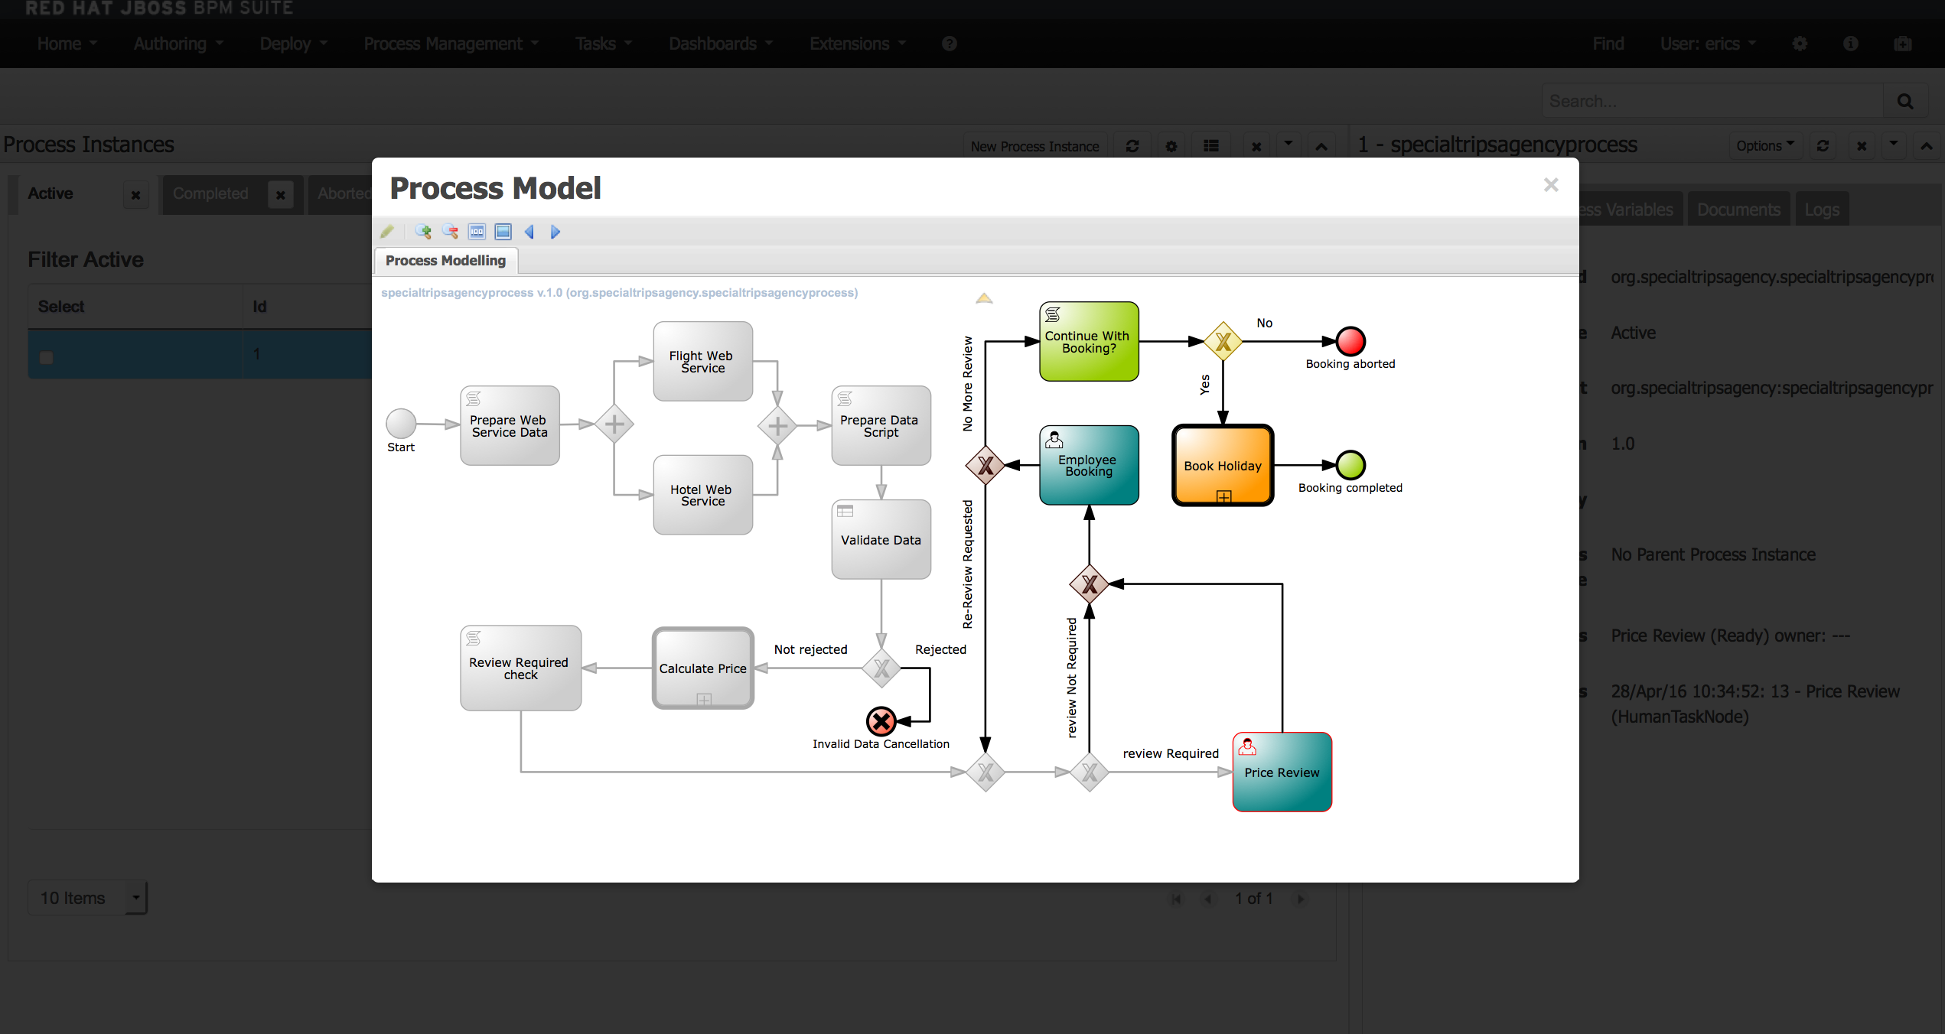Click the collapse arrow above the diagram
Viewport: 1945px width, 1034px height.
pyautogui.click(x=984, y=298)
